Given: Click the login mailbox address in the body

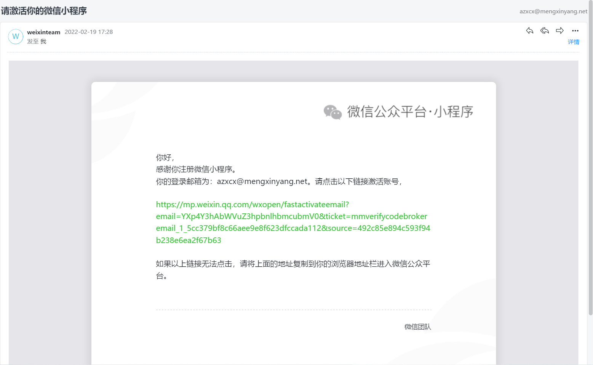Looking at the screenshot, I should (262, 181).
